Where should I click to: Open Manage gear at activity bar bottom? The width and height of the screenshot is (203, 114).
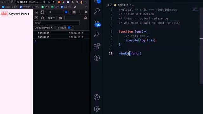click(97, 109)
